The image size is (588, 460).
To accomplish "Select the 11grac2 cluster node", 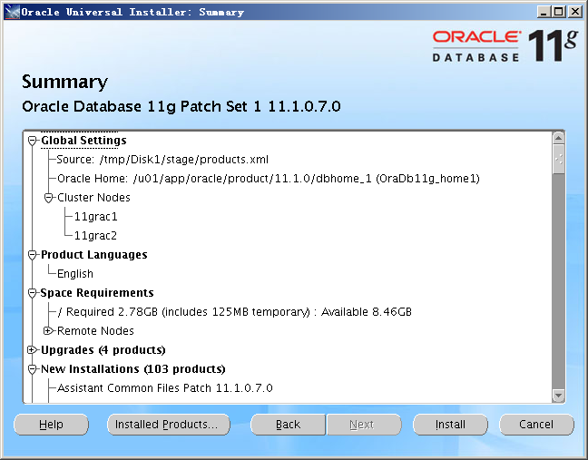I will [x=95, y=236].
